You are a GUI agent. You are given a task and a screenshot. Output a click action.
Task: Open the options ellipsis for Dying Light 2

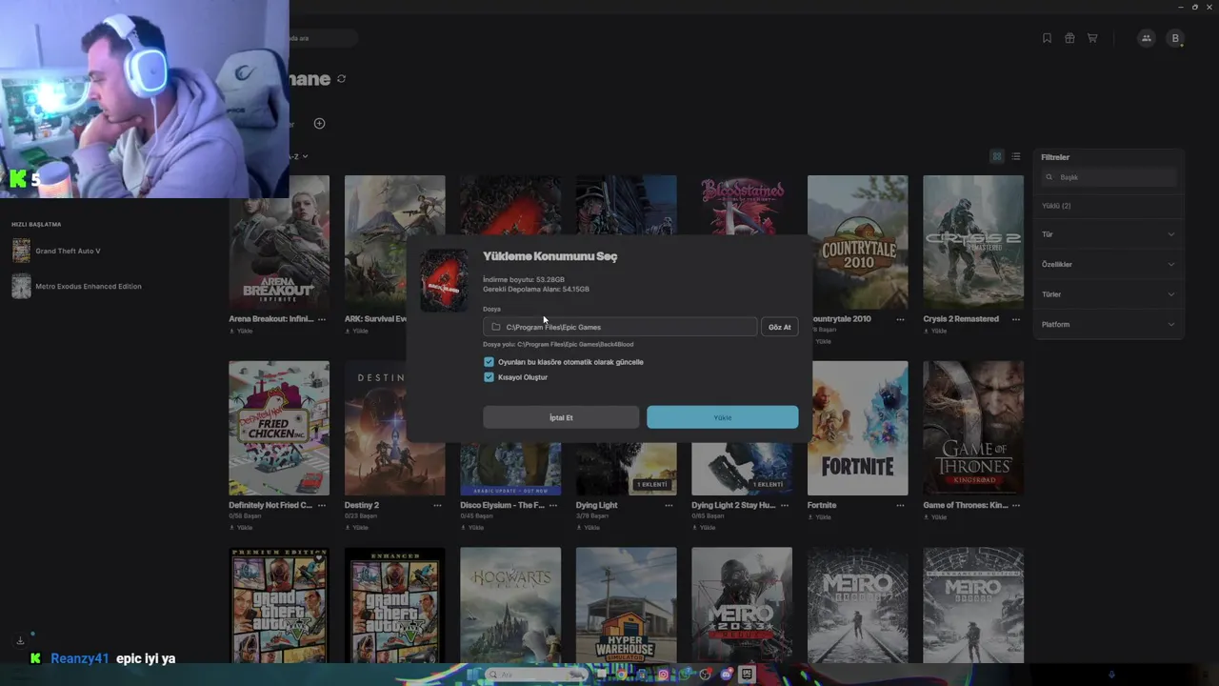click(x=784, y=505)
